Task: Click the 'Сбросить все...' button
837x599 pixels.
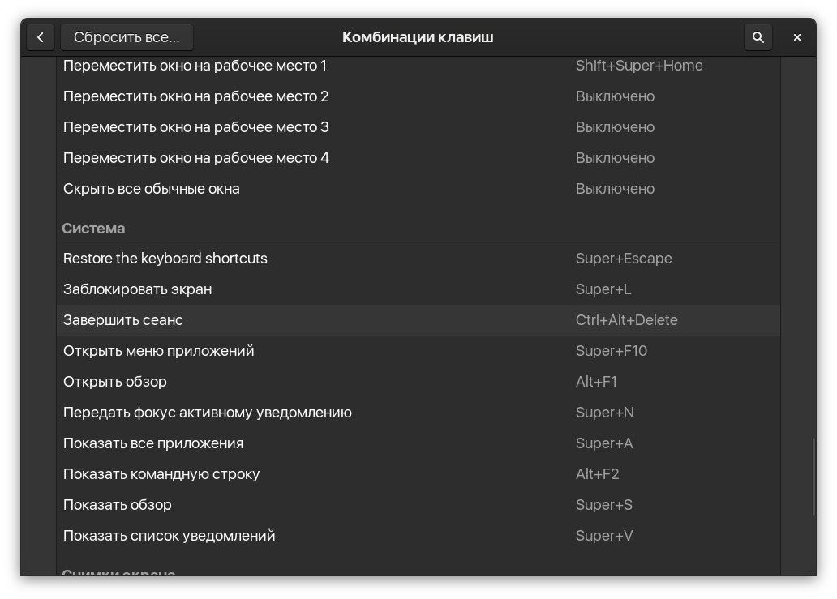Action: pyautogui.click(x=127, y=37)
